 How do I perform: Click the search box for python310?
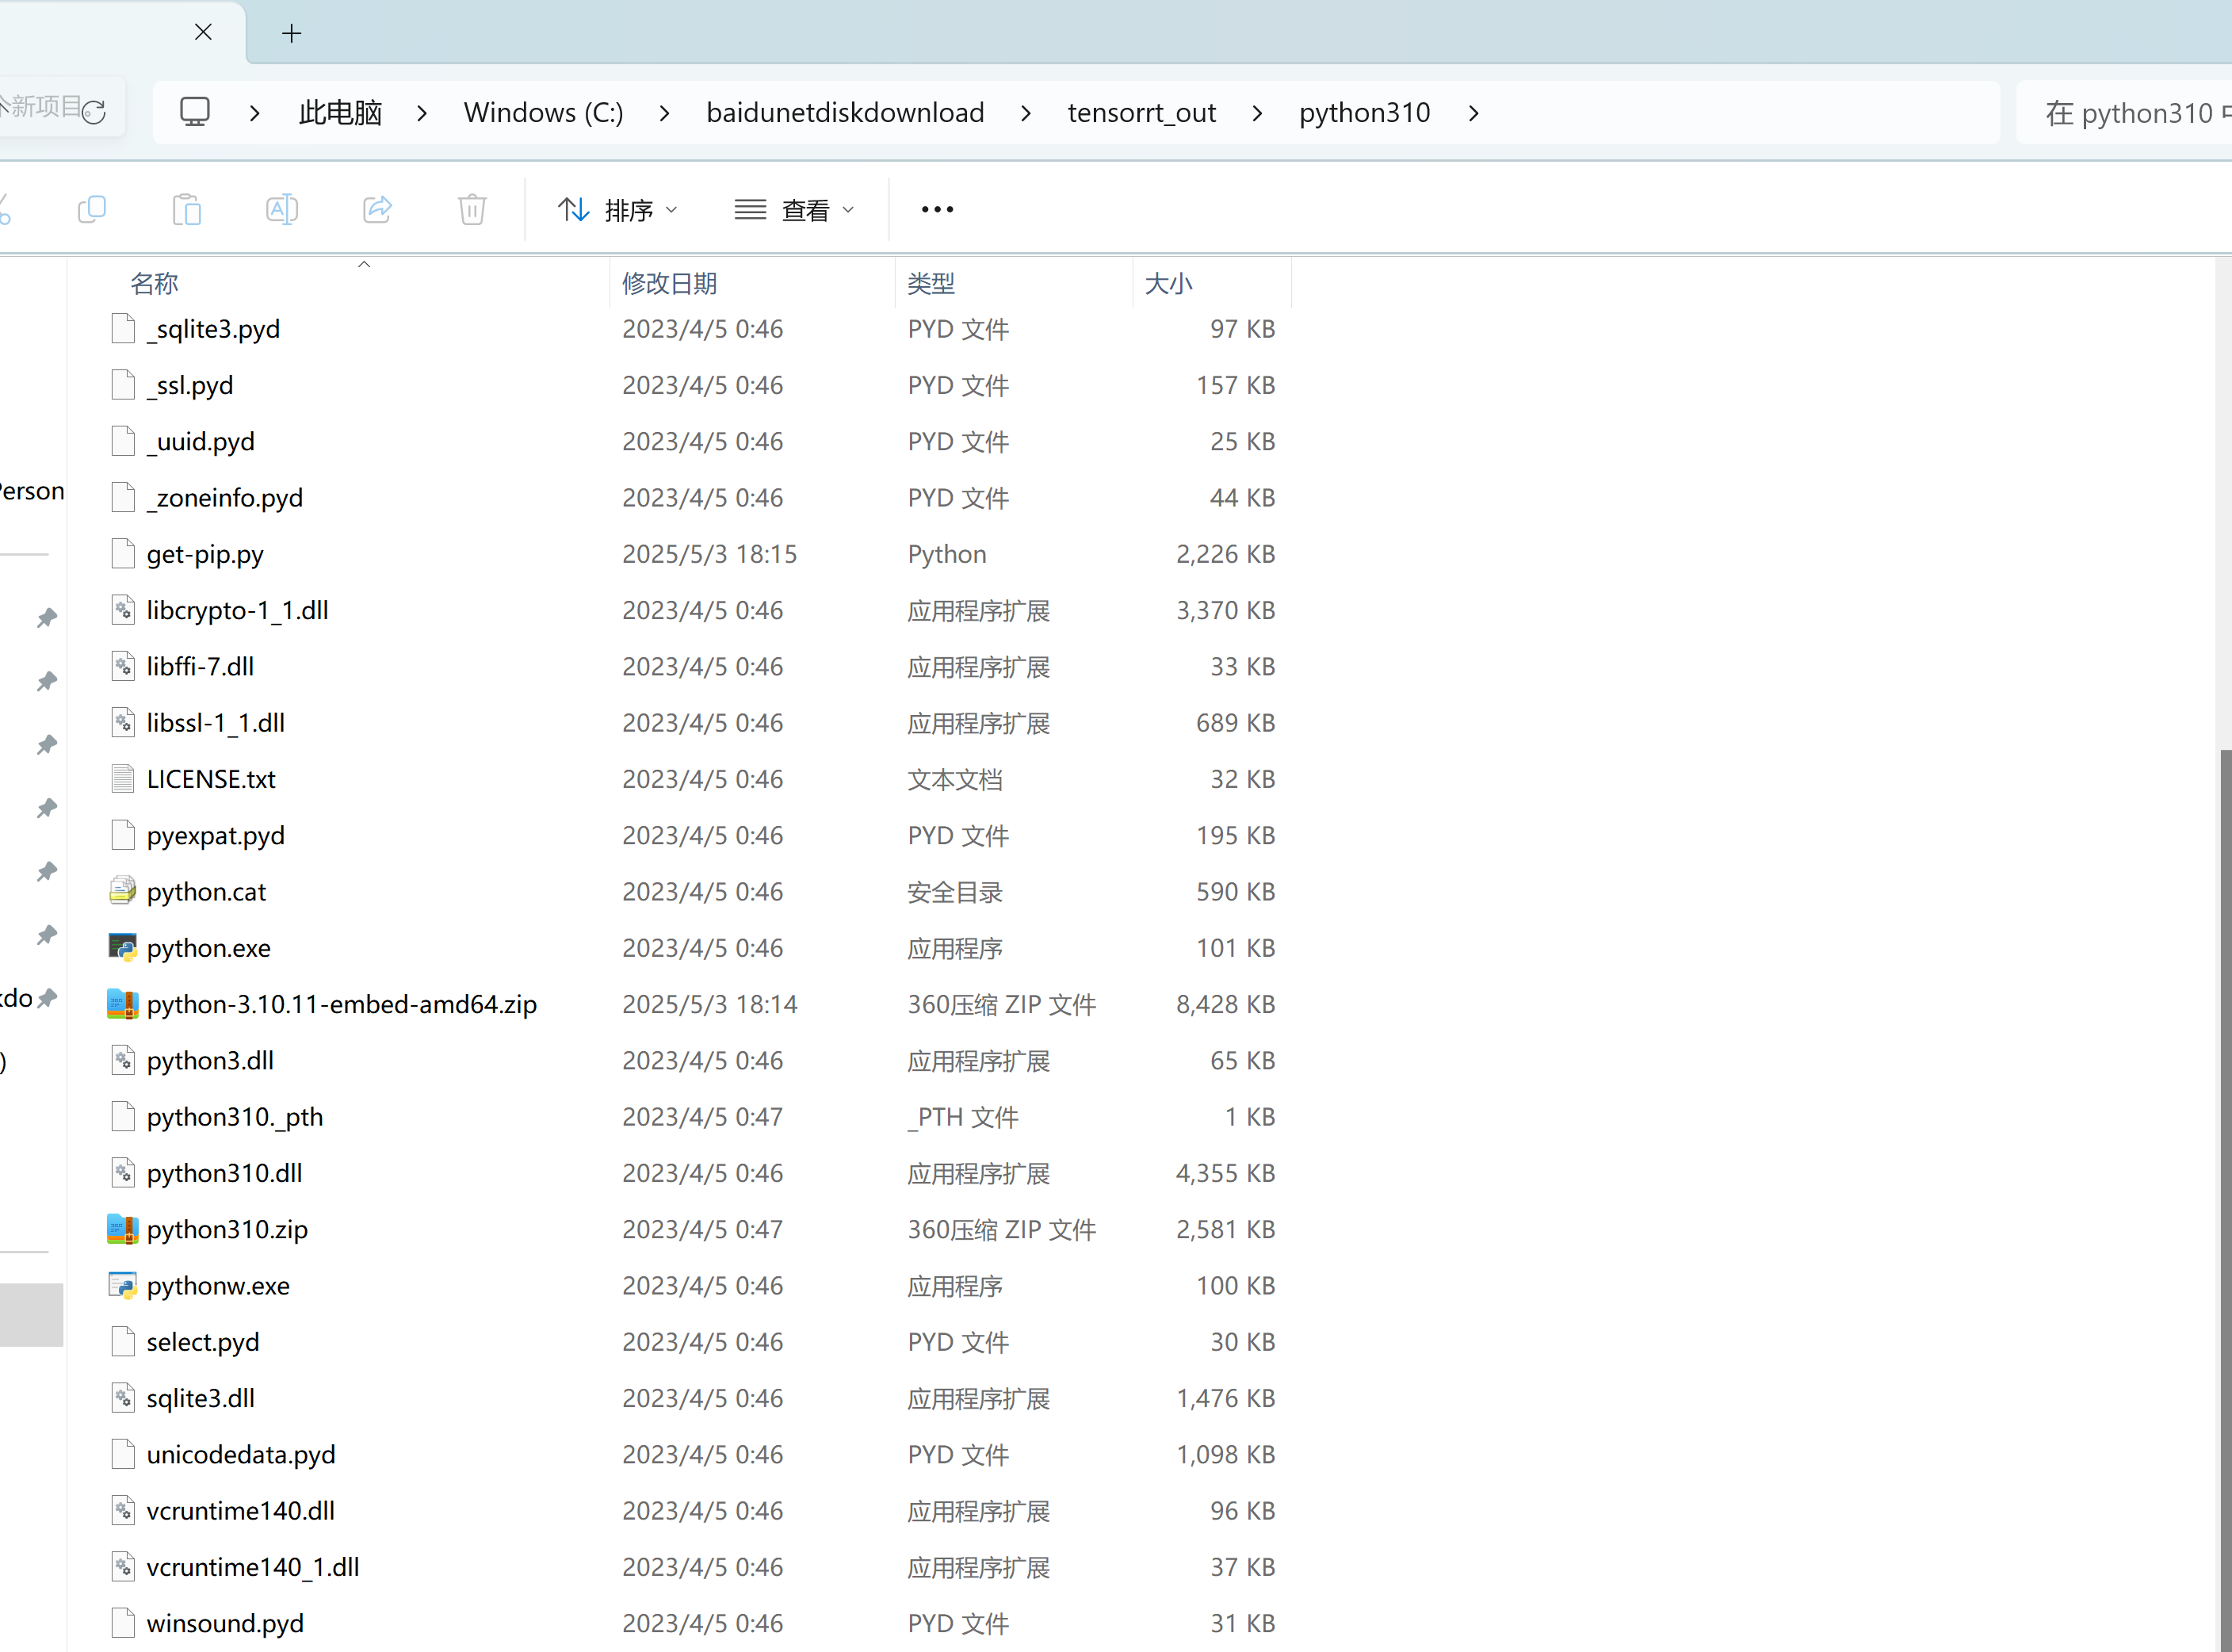2125,113
